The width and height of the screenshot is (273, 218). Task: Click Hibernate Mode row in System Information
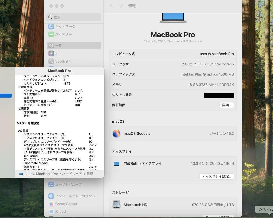57,163
